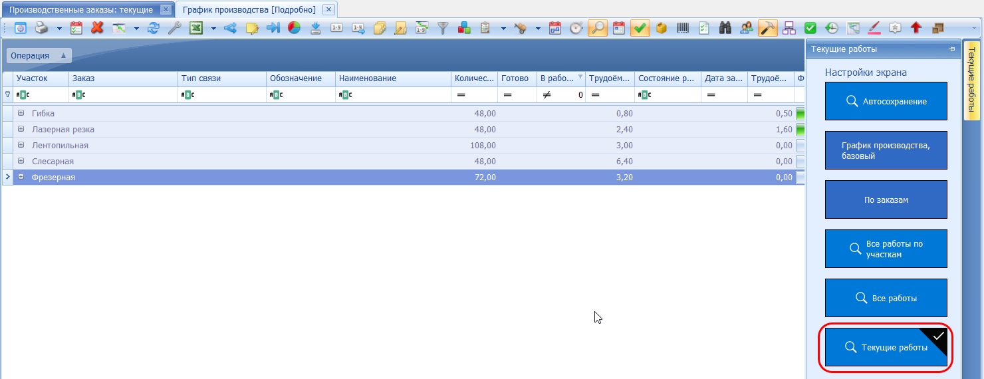Sort by the Обозначение column header
Image resolution: width=984 pixels, height=379 pixels.
tap(301, 78)
